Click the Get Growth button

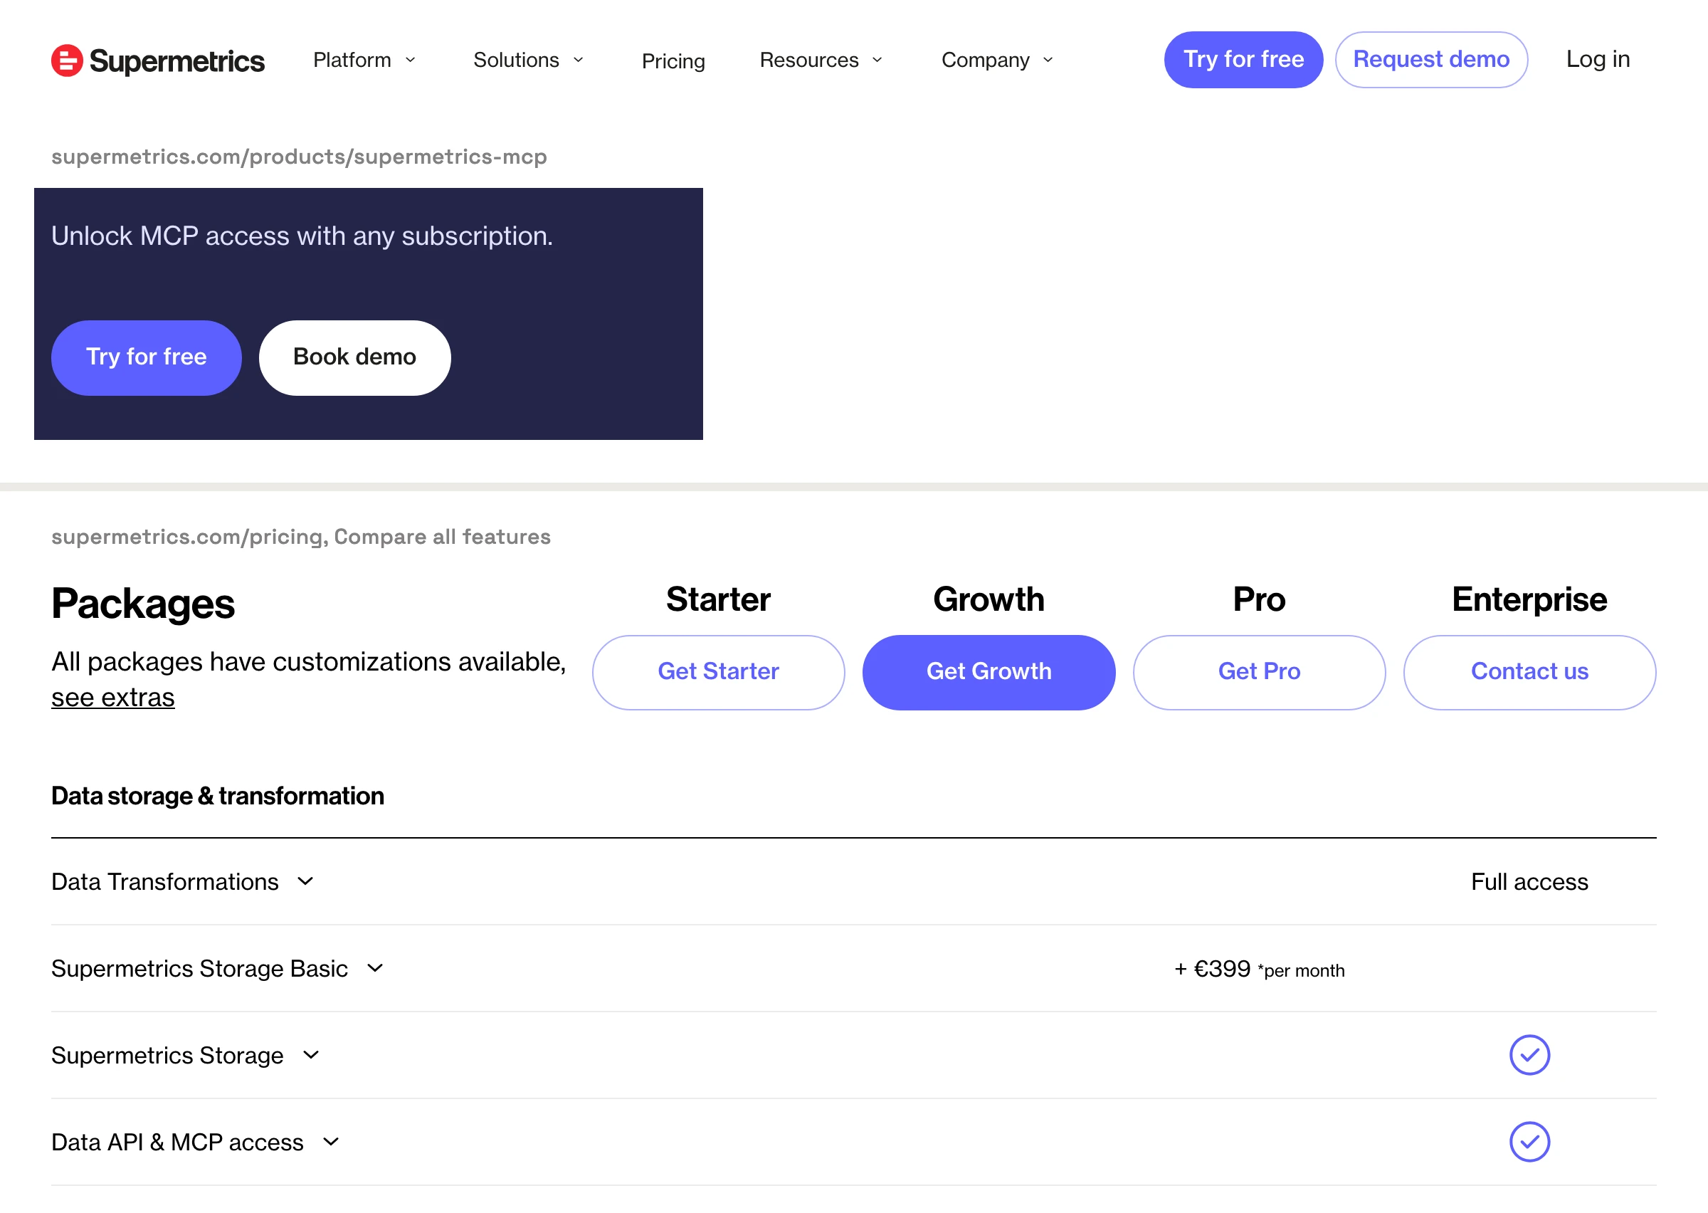(989, 672)
